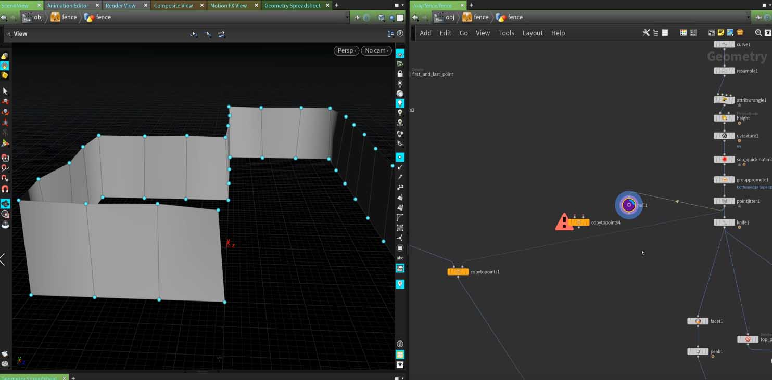Click the tree view icon in network toolbar

pos(655,33)
